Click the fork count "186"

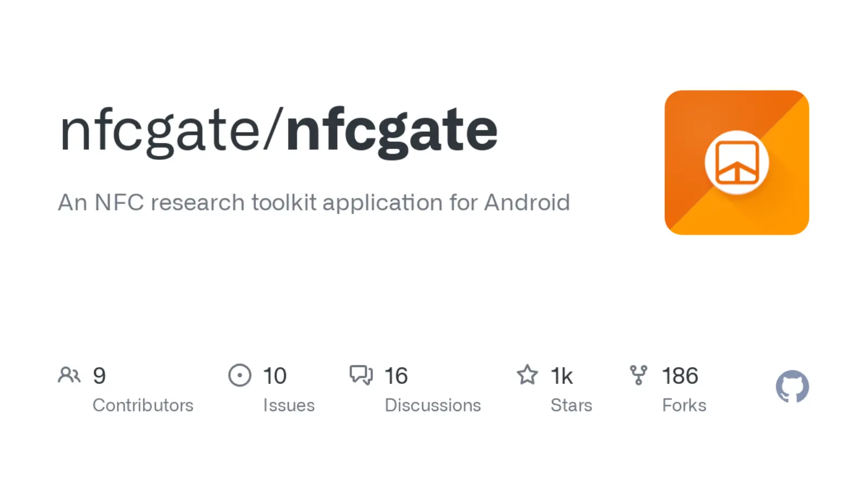[680, 376]
